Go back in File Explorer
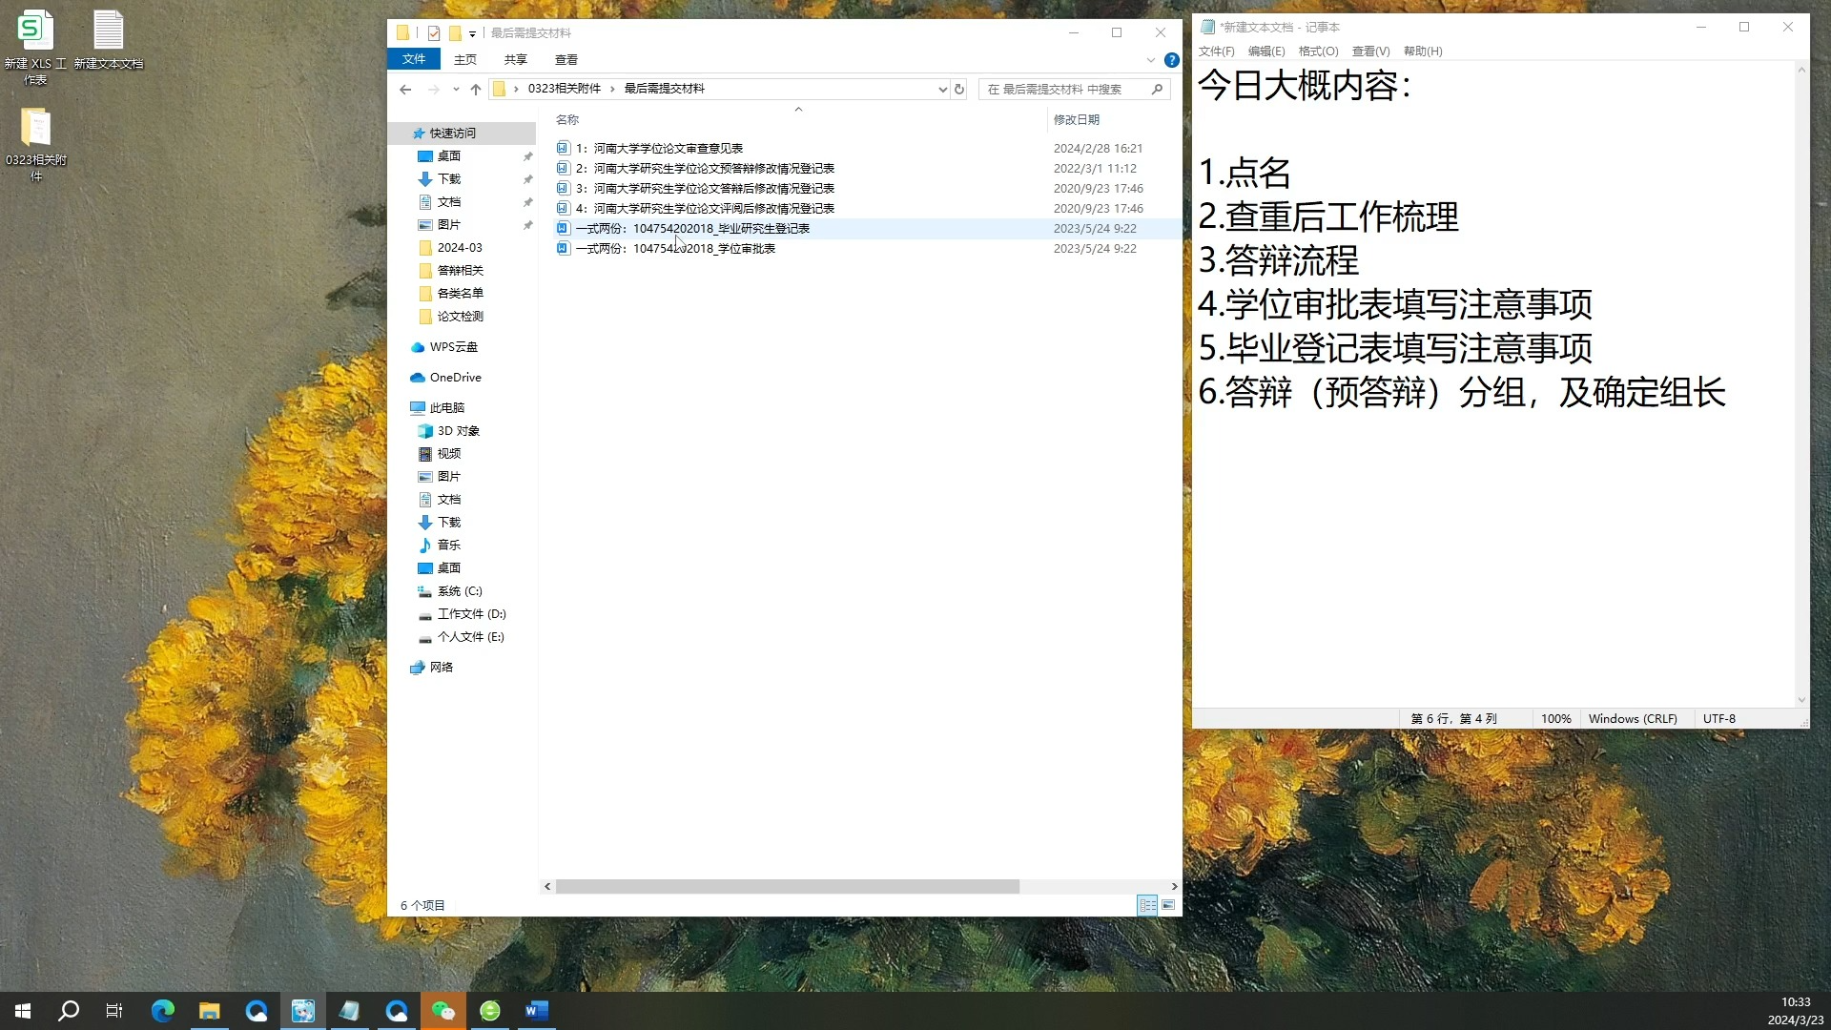This screenshot has width=1831, height=1030. (405, 89)
